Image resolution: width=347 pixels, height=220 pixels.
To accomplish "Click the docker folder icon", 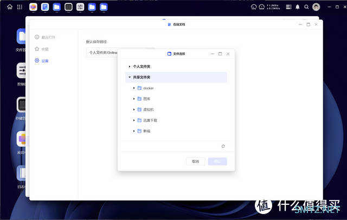I will point(139,88).
